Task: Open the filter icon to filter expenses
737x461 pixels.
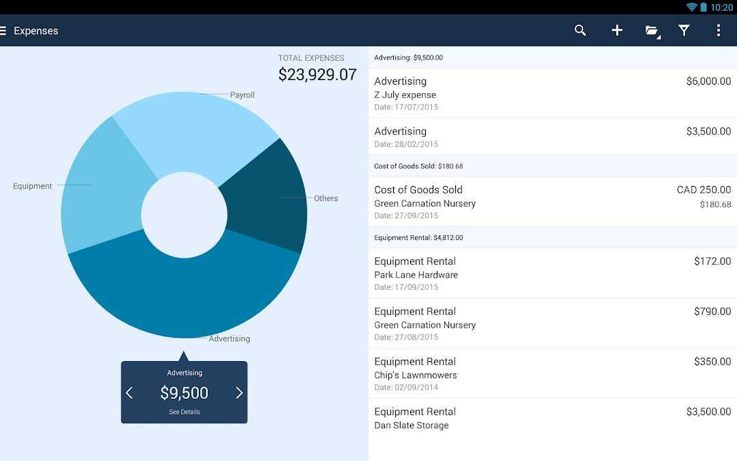Action: tap(684, 30)
